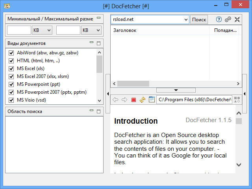Click document types scrollbar down arrow
Viewport: 252px width, 189px height.
pyautogui.click(x=99, y=101)
